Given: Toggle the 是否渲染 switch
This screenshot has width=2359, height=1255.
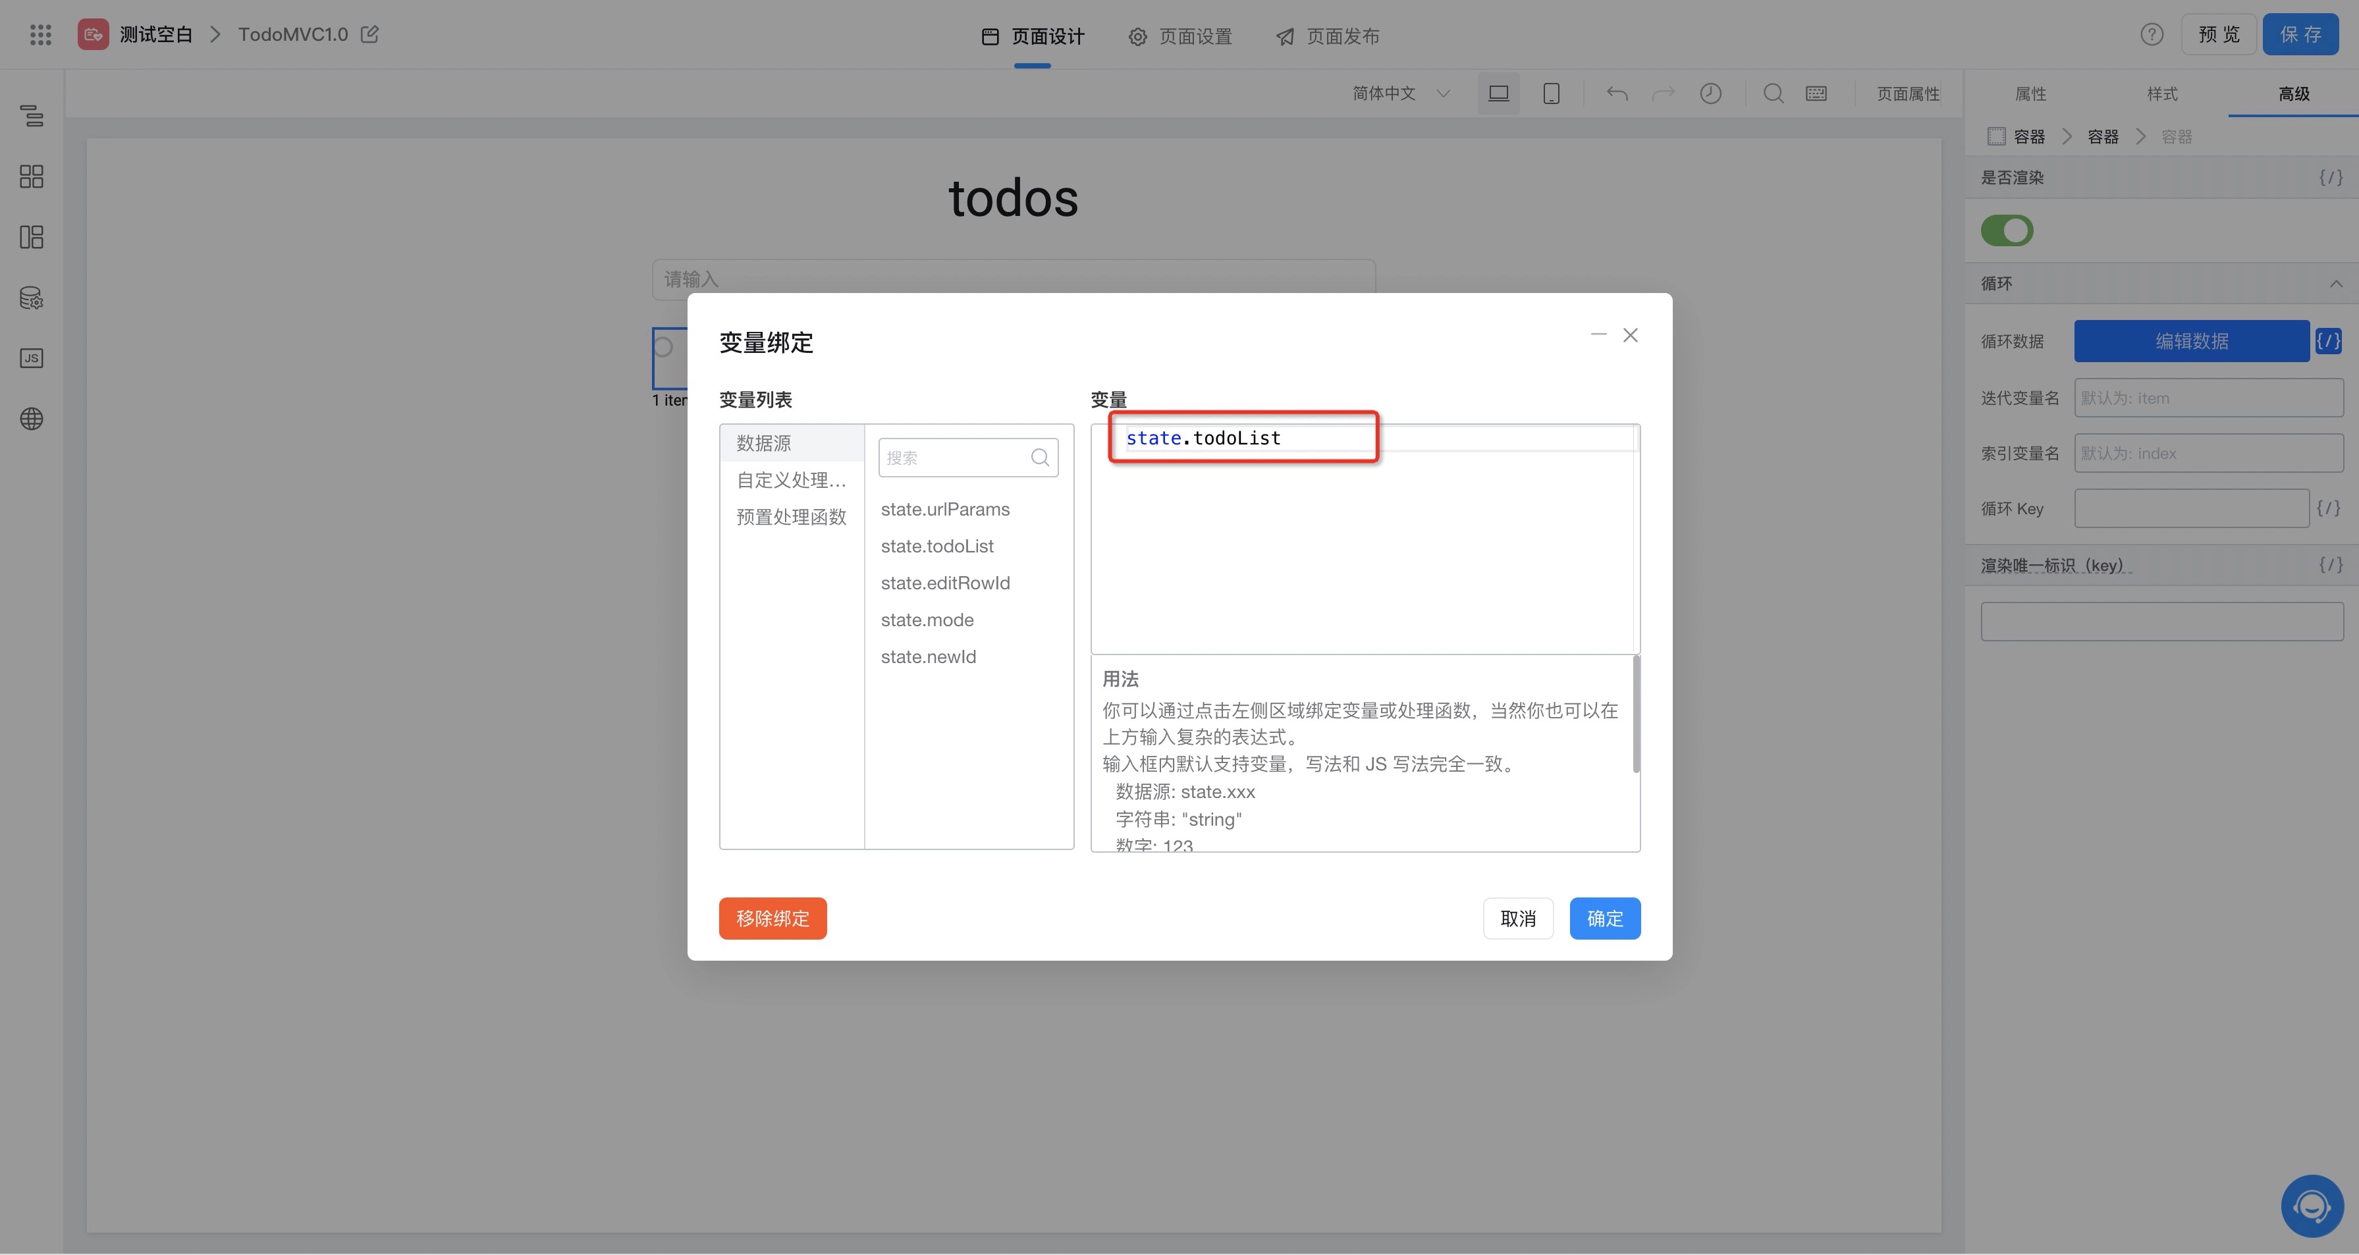Looking at the screenshot, I should click(x=2007, y=230).
